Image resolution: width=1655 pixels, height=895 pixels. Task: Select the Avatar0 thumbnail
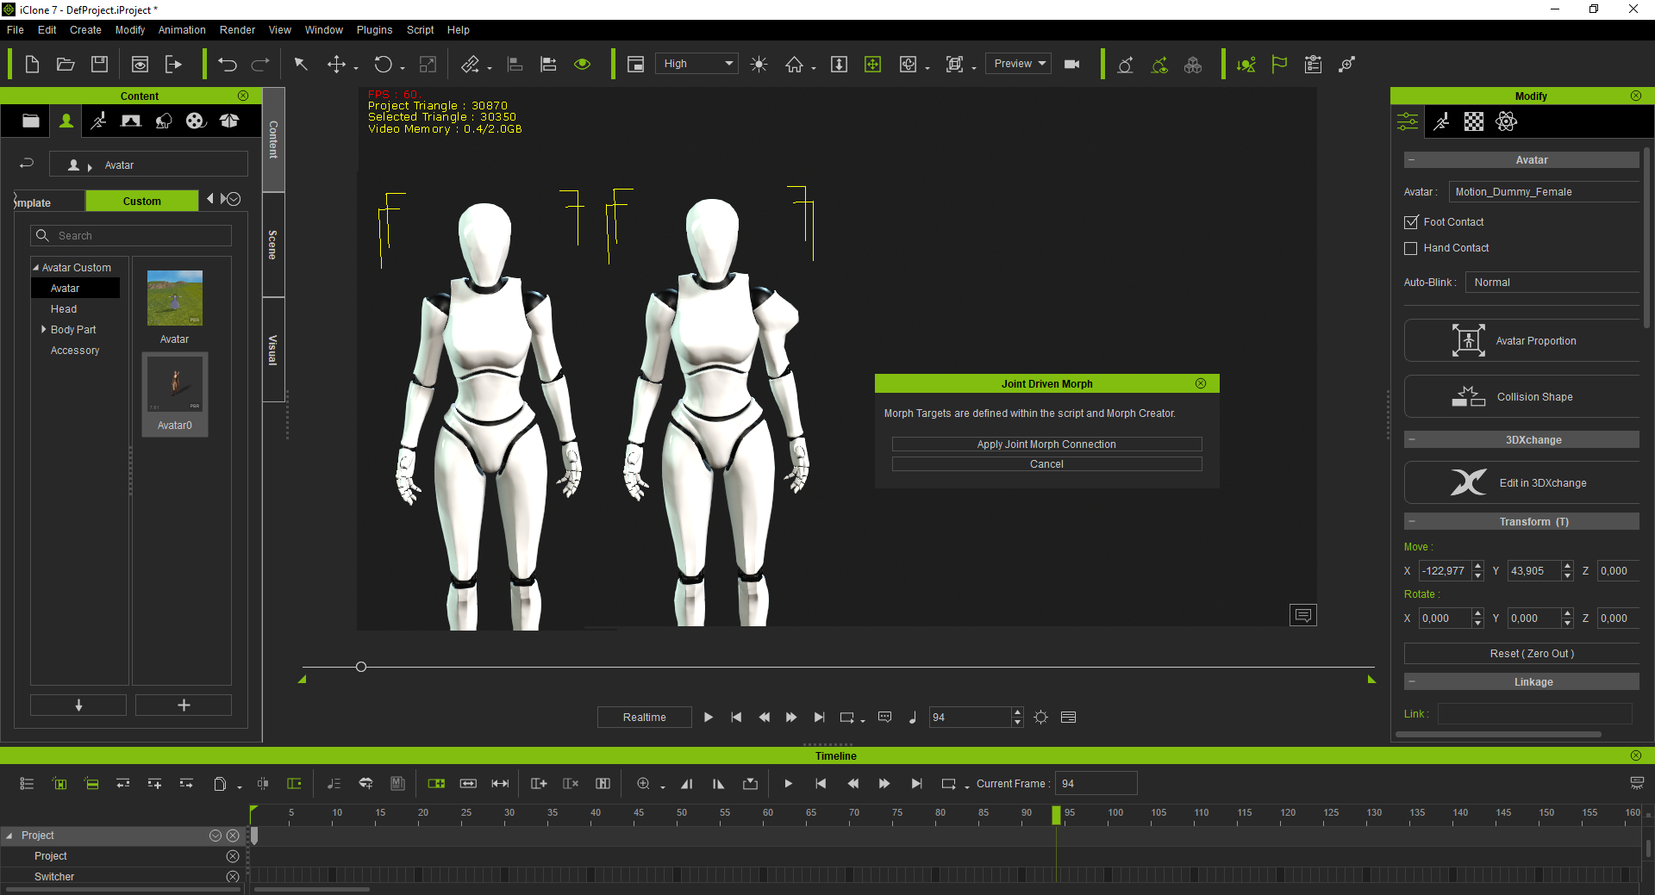175,395
